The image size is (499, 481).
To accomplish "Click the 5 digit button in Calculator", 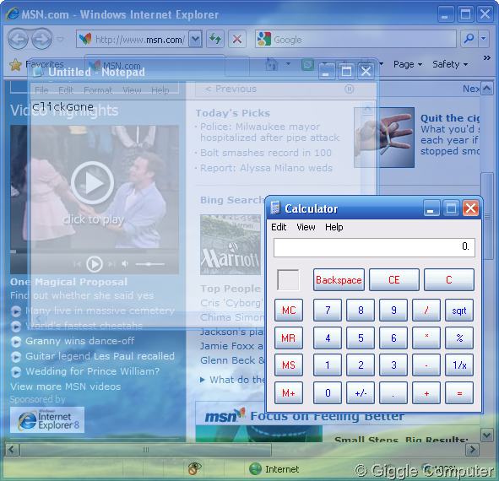I will click(361, 338).
